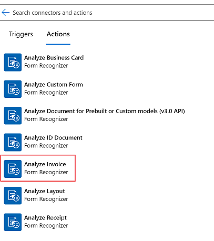This screenshot has height=241, width=214.
Task: Click the Analyze Custom Form icon
Action: 13,89
